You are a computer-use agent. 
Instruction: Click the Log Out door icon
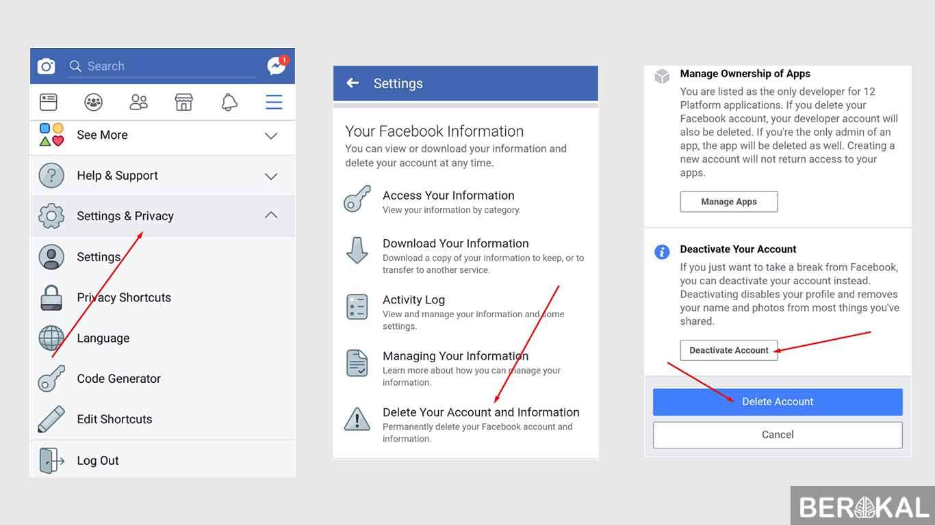51,460
